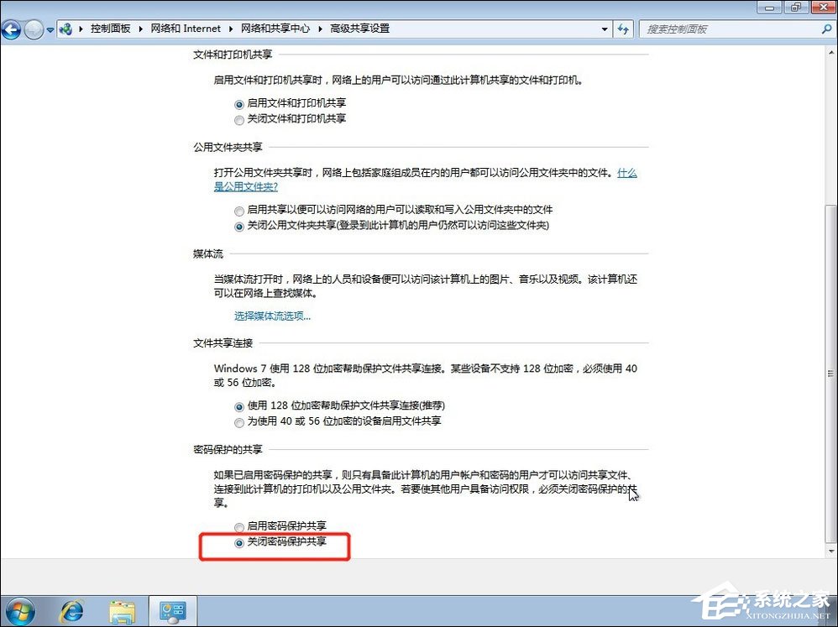Image resolution: width=838 pixels, height=627 pixels.
Task: Select 启用密码保护共享 option
Action: click(239, 526)
